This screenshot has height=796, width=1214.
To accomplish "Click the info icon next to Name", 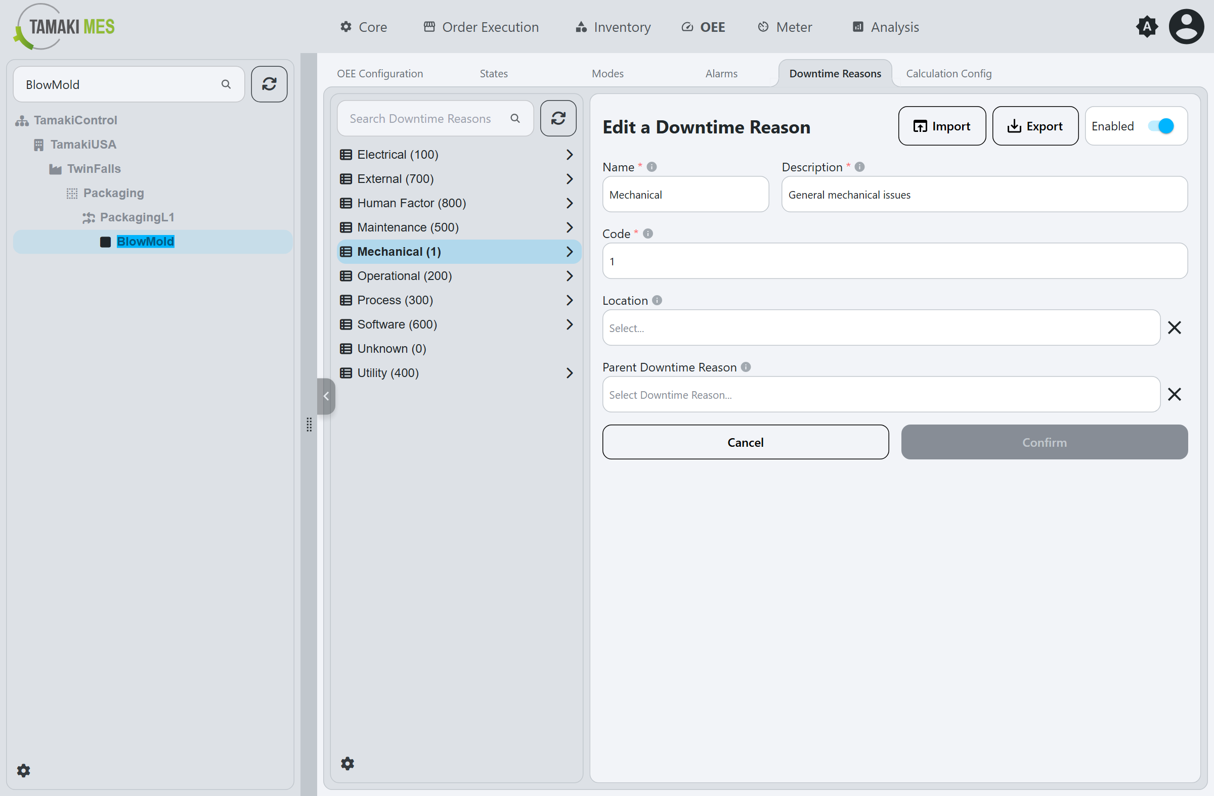I will [x=652, y=167].
